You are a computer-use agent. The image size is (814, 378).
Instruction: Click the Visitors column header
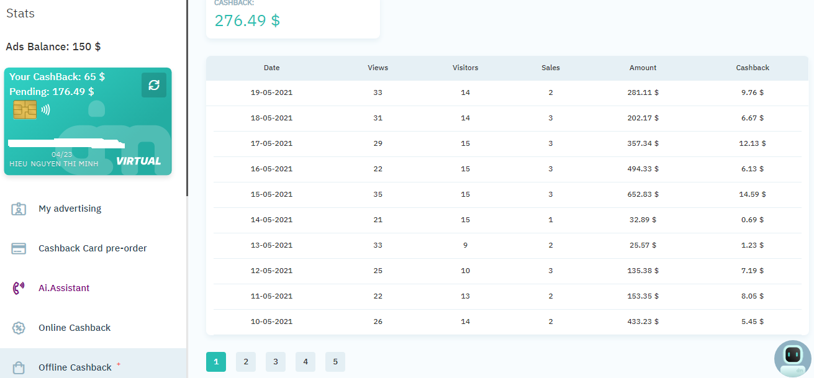(x=466, y=68)
